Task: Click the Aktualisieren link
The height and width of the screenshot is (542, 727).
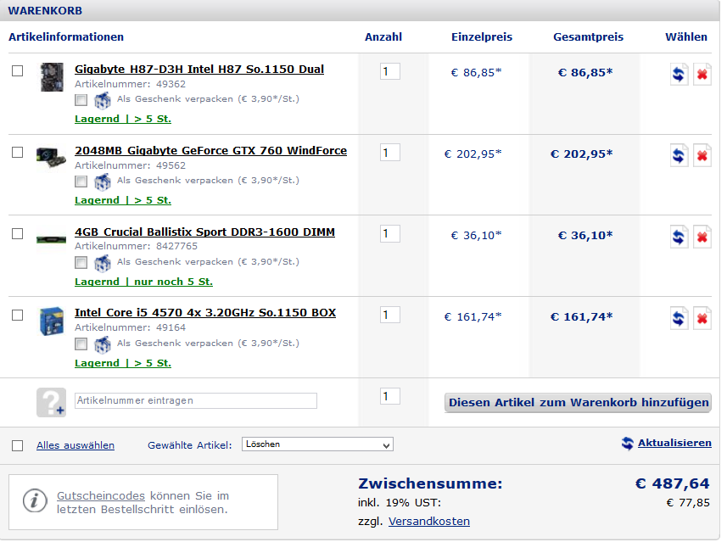Action: (674, 444)
